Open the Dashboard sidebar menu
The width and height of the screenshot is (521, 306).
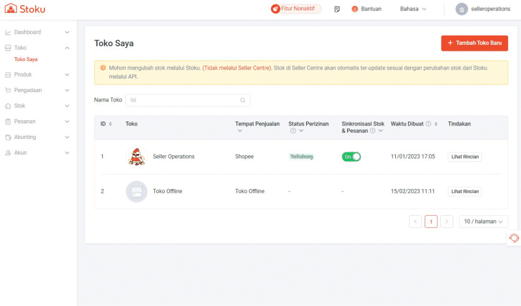coord(38,32)
